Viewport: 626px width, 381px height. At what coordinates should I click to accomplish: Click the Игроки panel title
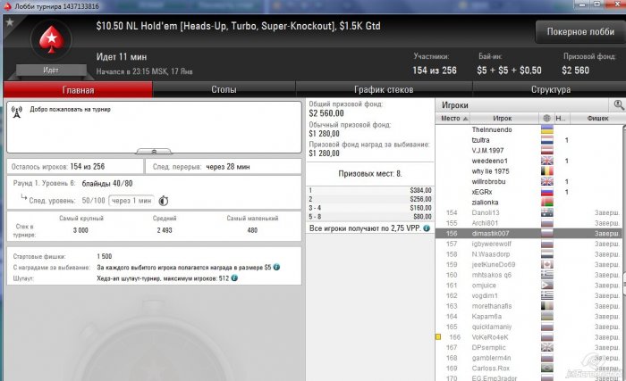(x=454, y=104)
